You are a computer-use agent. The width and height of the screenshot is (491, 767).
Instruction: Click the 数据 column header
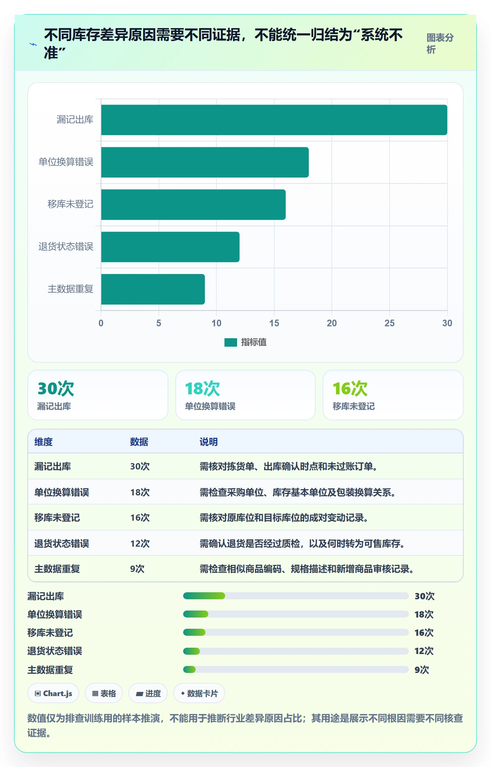pos(139,442)
